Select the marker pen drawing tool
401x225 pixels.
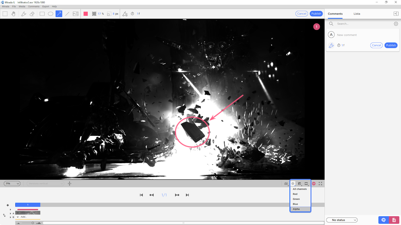click(24, 14)
